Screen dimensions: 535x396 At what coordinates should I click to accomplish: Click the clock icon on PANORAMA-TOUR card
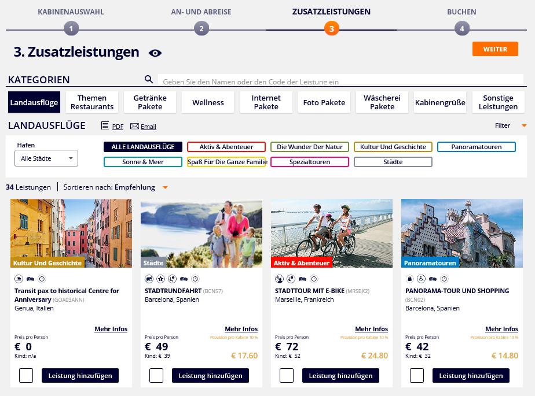click(x=444, y=279)
